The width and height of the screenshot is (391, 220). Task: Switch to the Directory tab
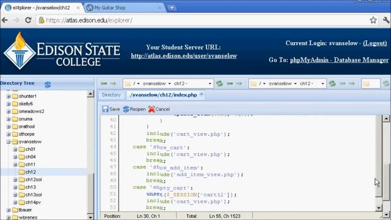point(111,95)
